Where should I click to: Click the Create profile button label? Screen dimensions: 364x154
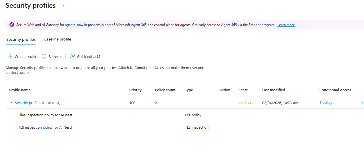coord(26,56)
